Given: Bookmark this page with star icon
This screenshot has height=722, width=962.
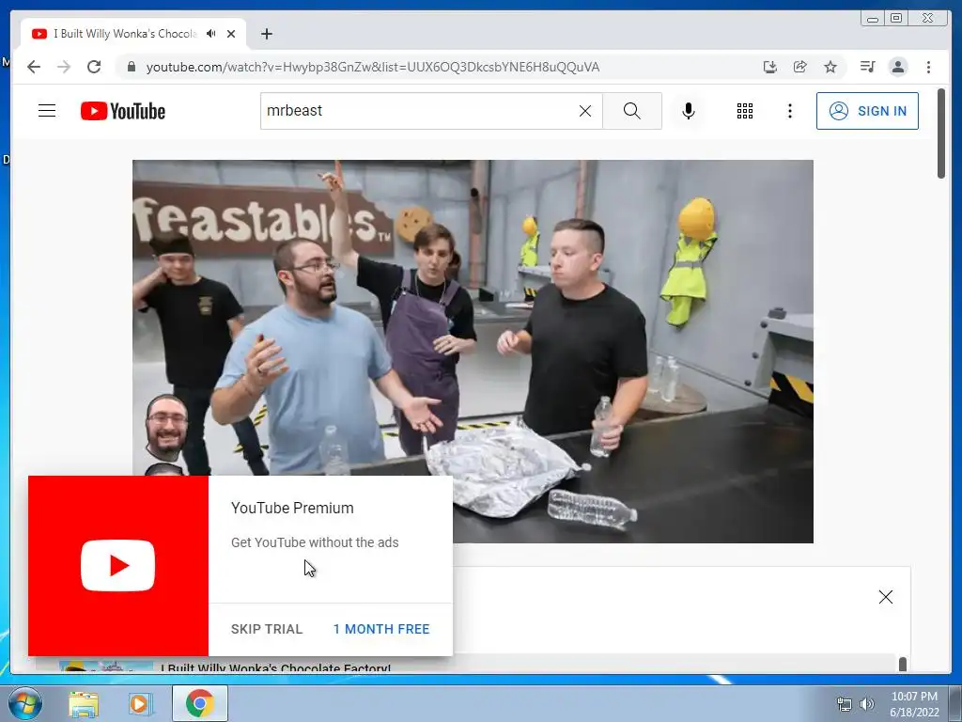Looking at the screenshot, I should pos(830,67).
